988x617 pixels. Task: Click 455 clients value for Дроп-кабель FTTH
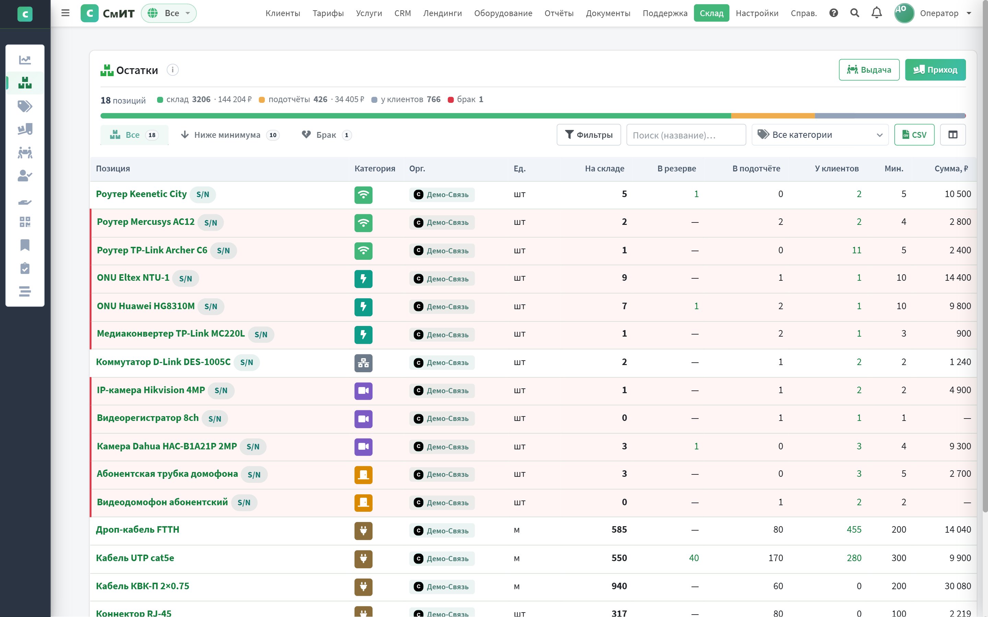click(x=854, y=530)
